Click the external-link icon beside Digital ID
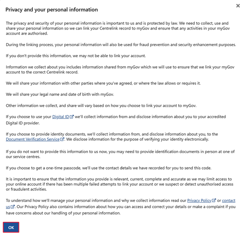243x239 pixels. [72, 117]
